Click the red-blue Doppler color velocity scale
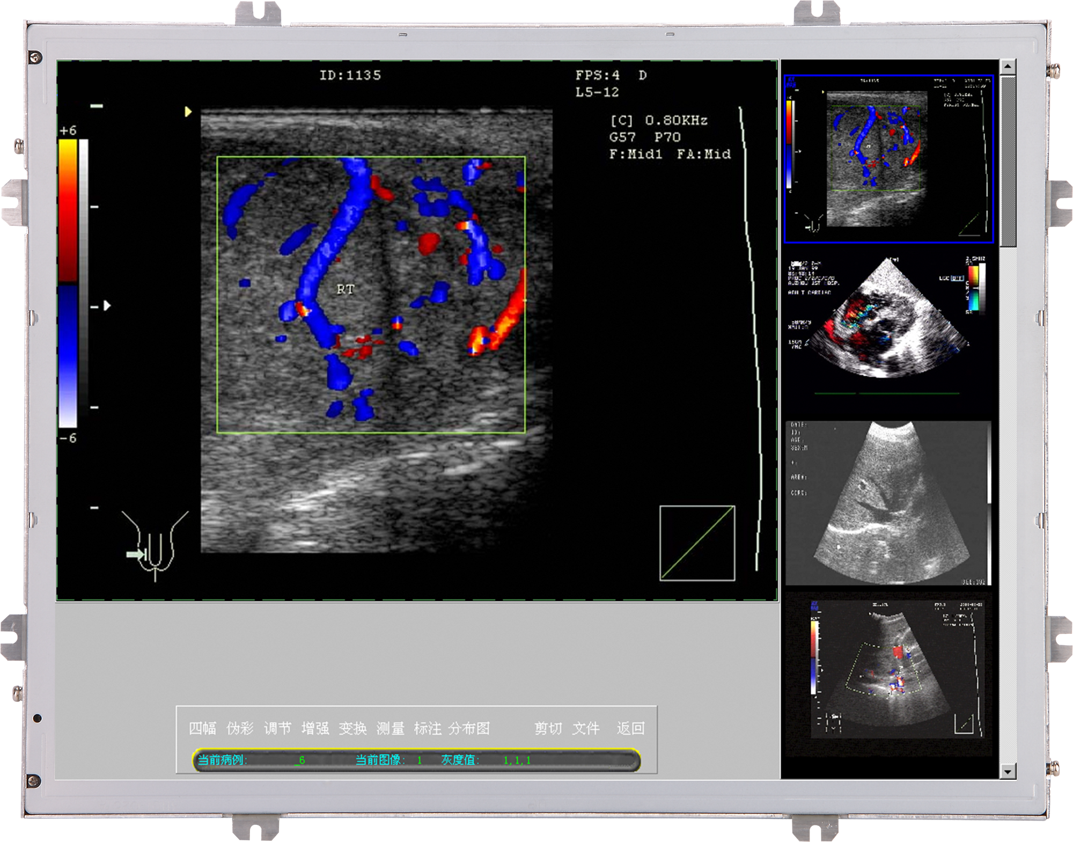Viewport: 1073px width, 842px height. pyautogui.click(x=68, y=284)
